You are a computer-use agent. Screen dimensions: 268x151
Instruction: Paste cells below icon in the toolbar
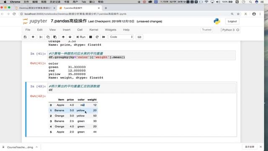point(55,37)
